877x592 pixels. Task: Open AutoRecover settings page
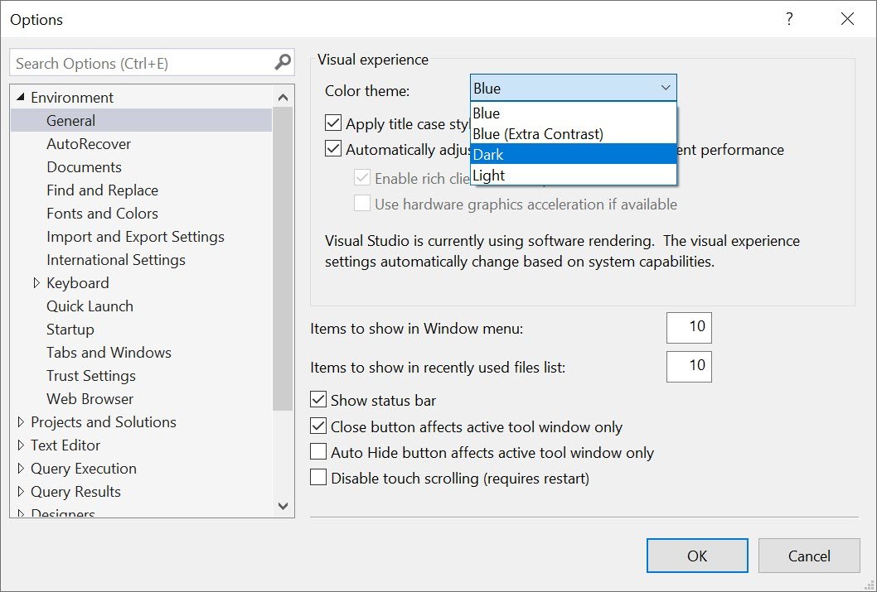tap(89, 144)
